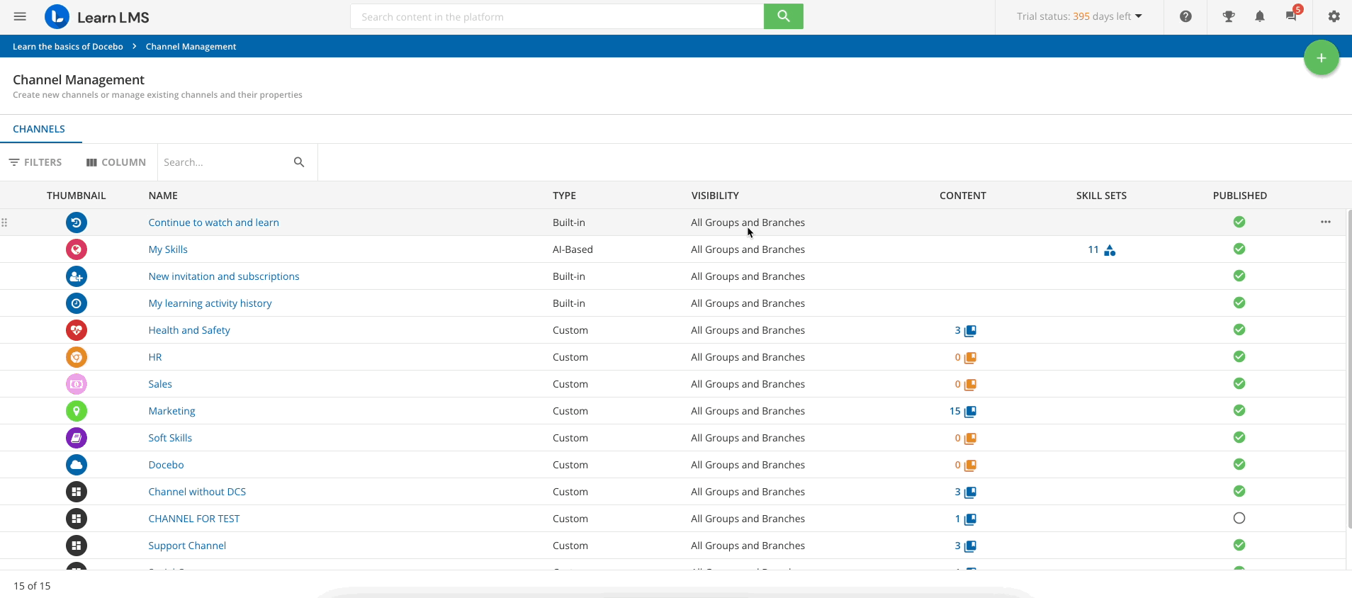
Task: Click the VISIBILITY column header
Action: 715,196
